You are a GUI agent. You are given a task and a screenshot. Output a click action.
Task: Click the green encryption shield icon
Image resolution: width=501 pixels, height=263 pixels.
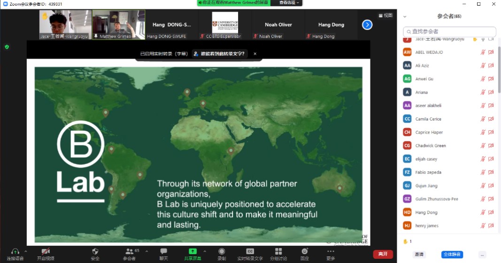tap(7, 47)
